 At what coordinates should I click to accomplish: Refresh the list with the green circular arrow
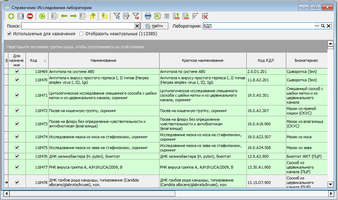pos(42,16)
